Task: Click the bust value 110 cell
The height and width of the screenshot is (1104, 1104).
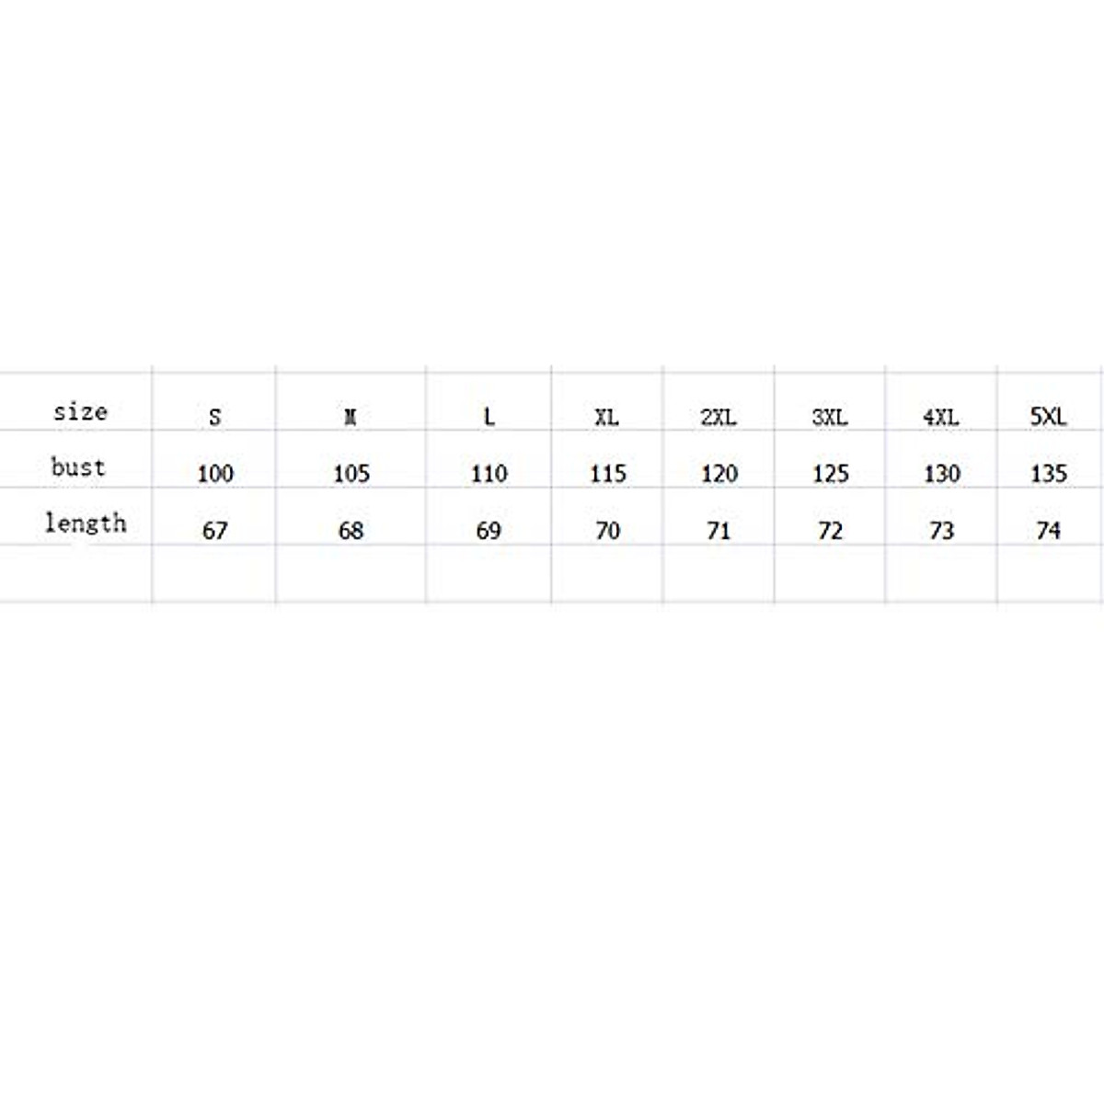Action: [489, 474]
